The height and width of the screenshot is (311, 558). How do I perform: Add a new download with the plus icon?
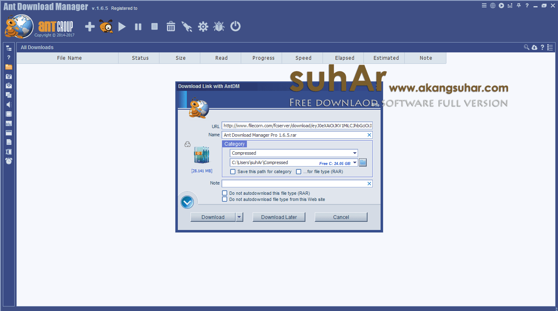tap(90, 27)
